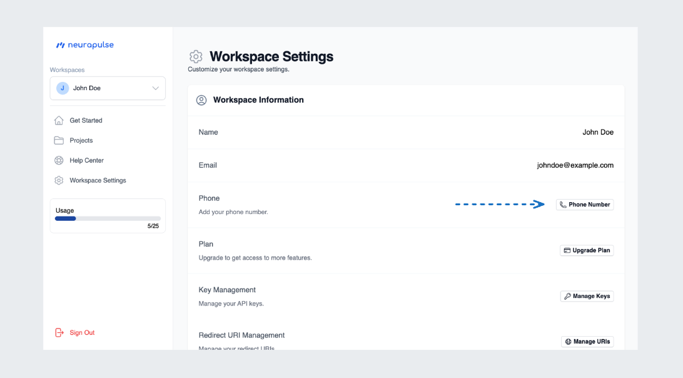Click the Workspace Information user icon

201,100
